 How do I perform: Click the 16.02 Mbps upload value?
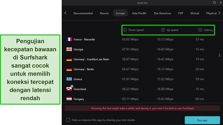[x=165, y=49]
